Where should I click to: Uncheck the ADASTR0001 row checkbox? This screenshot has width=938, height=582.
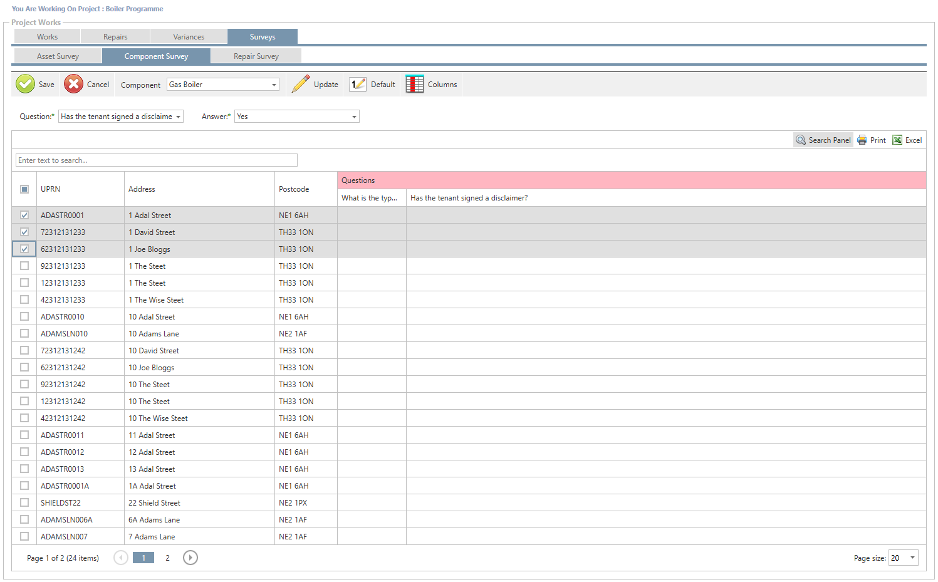click(x=24, y=215)
